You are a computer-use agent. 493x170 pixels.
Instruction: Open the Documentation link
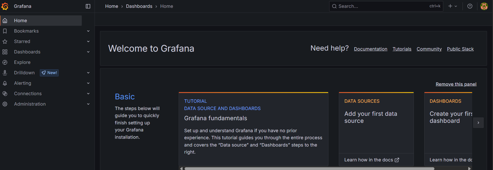click(x=371, y=49)
